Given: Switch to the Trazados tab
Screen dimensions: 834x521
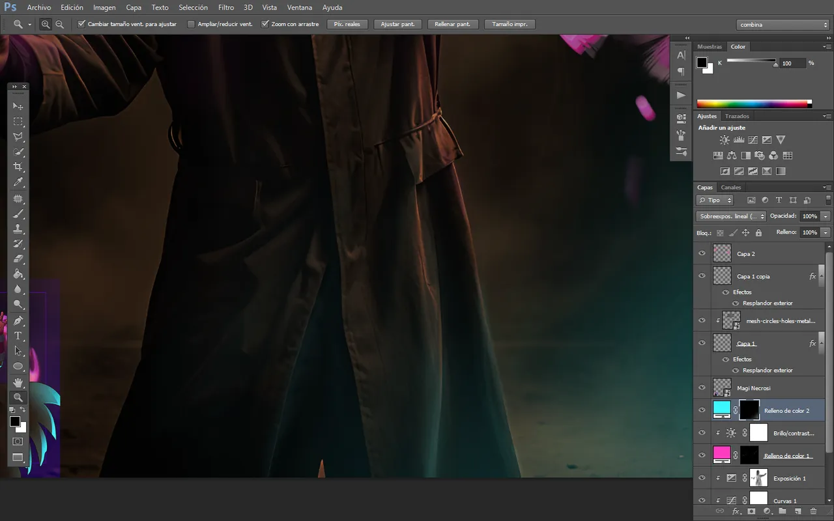Looking at the screenshot, I should point(737,117).
